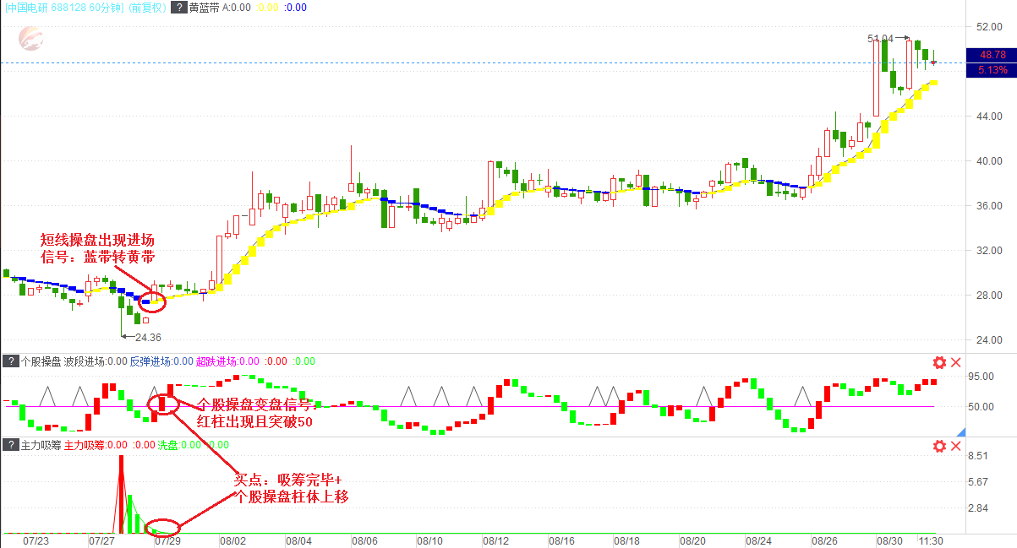Select the 个股操盘 indicator name
The width and height of the screenshot is (1017, 548).
point(41,361)
